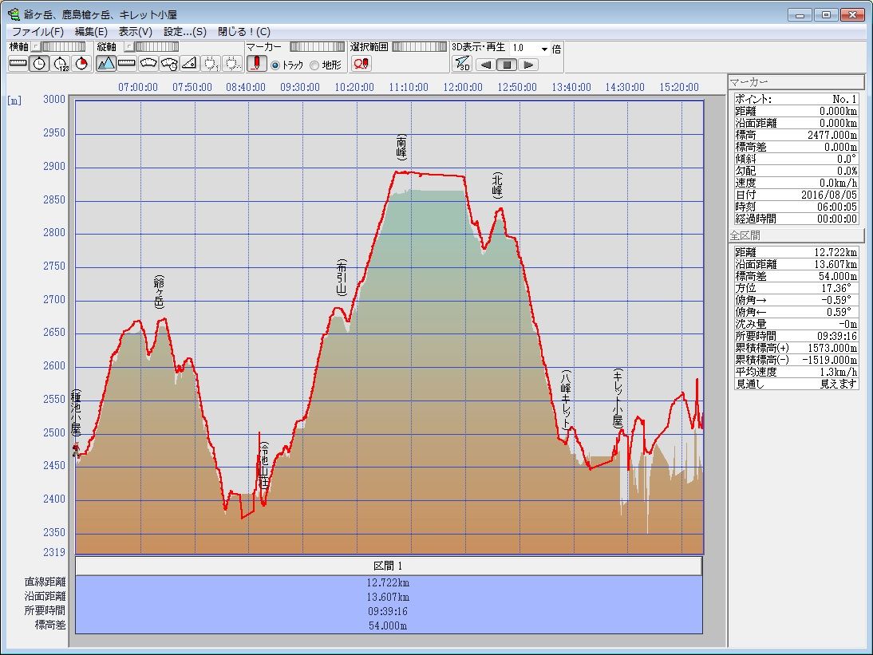The width and height of the screenshot is (873, 655).
Task: Click the first dashed heart rate icon
Action: coord(211,64)
